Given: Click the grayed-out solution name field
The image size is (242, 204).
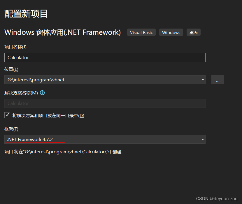Looking at the screenshot, I should coord(105,103).
